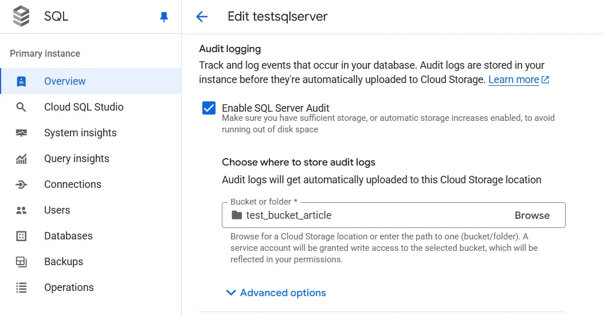Uncheck the Enable SQL Server Audit checkbox
603x315 pixels.
pos(209,108)
